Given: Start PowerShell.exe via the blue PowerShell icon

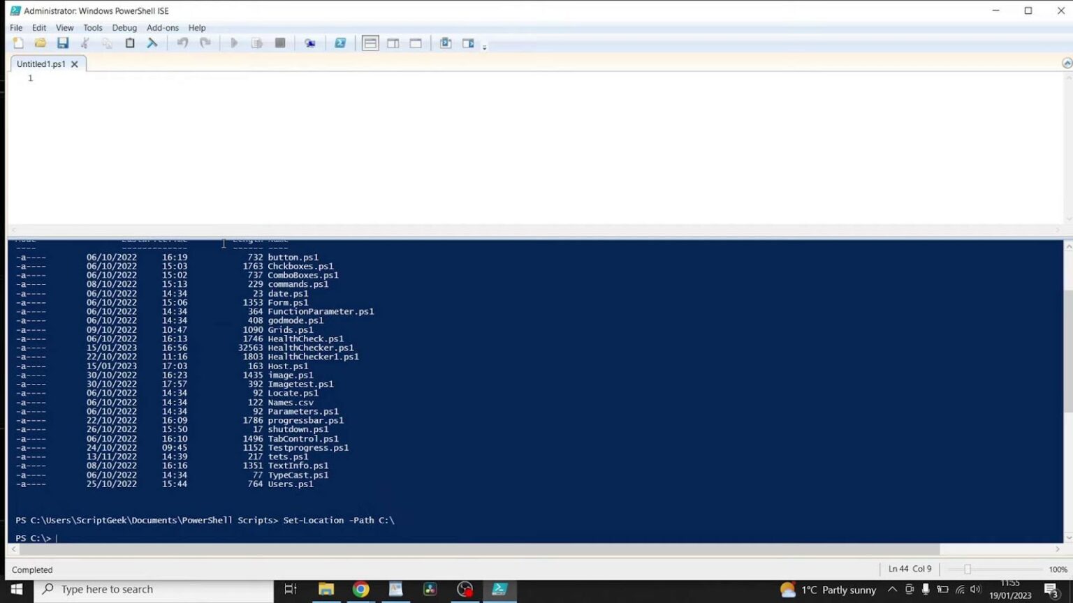Looking at the screenshot, I should coord(340,43).
